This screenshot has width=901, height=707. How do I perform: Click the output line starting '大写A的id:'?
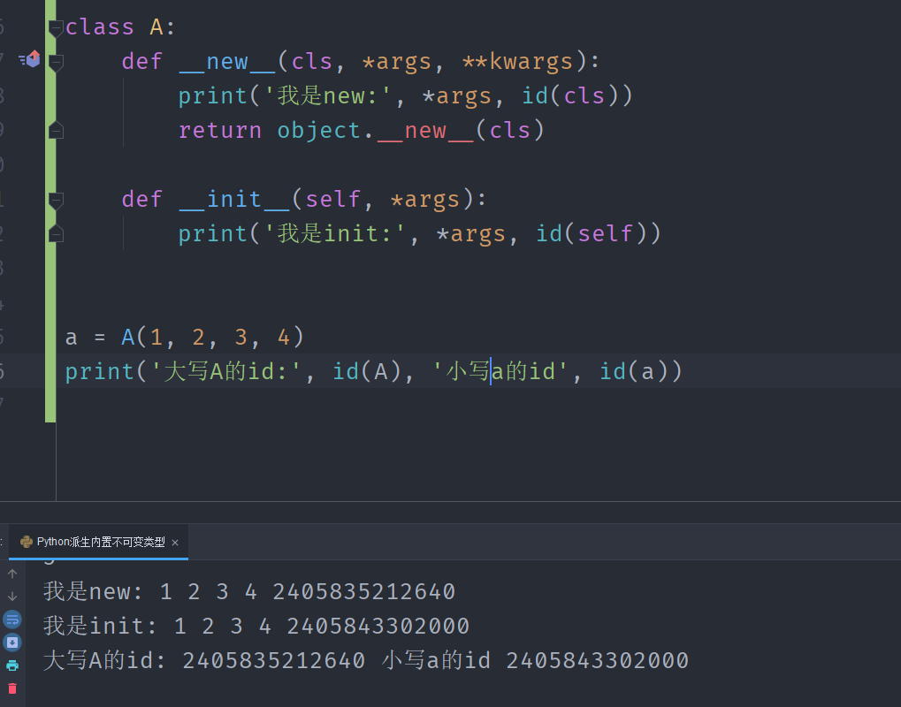366,660
